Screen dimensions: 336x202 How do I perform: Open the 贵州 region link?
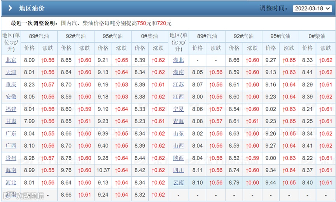pos(11,158)
